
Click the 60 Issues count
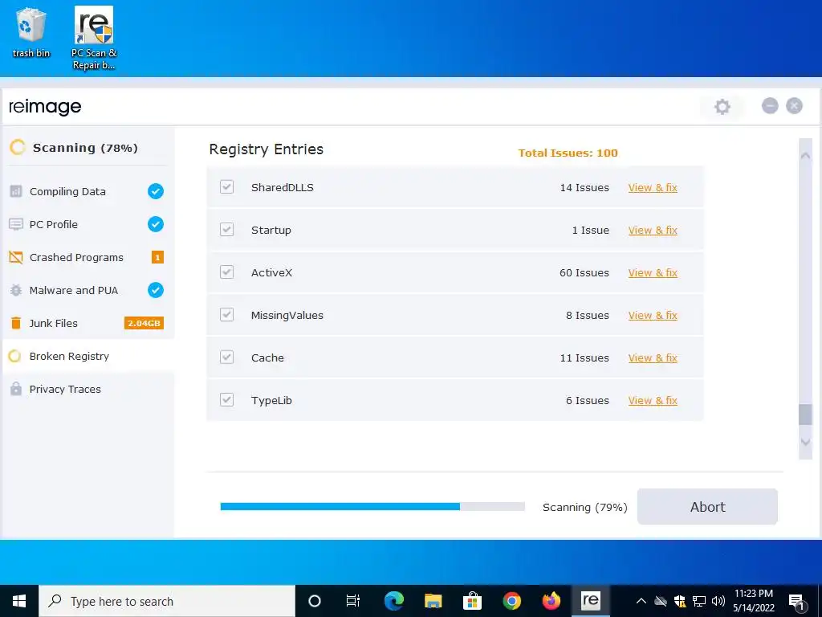[584, 272]
